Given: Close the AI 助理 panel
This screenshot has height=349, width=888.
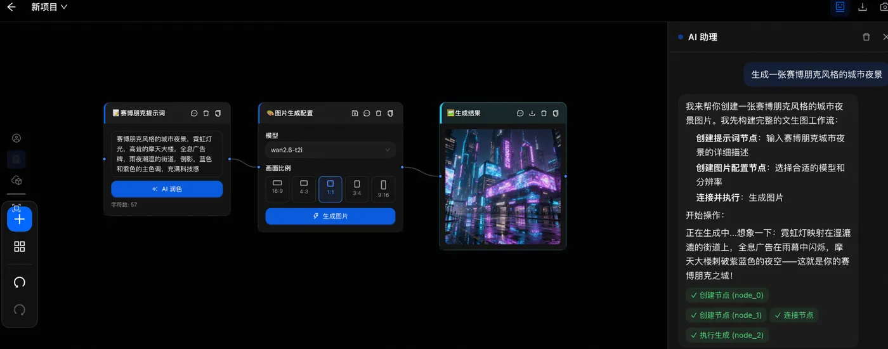Looking at the screenshot, I should tap(885, 37).
